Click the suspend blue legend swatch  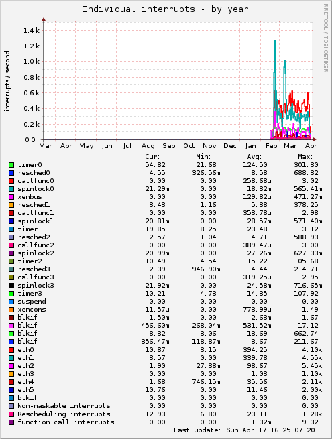click(x=11, y=302)
